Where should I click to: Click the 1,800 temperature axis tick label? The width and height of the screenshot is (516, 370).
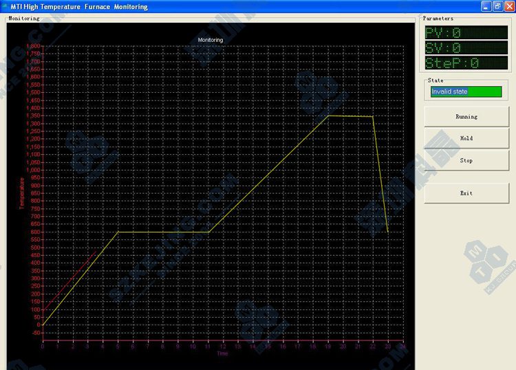32,46
